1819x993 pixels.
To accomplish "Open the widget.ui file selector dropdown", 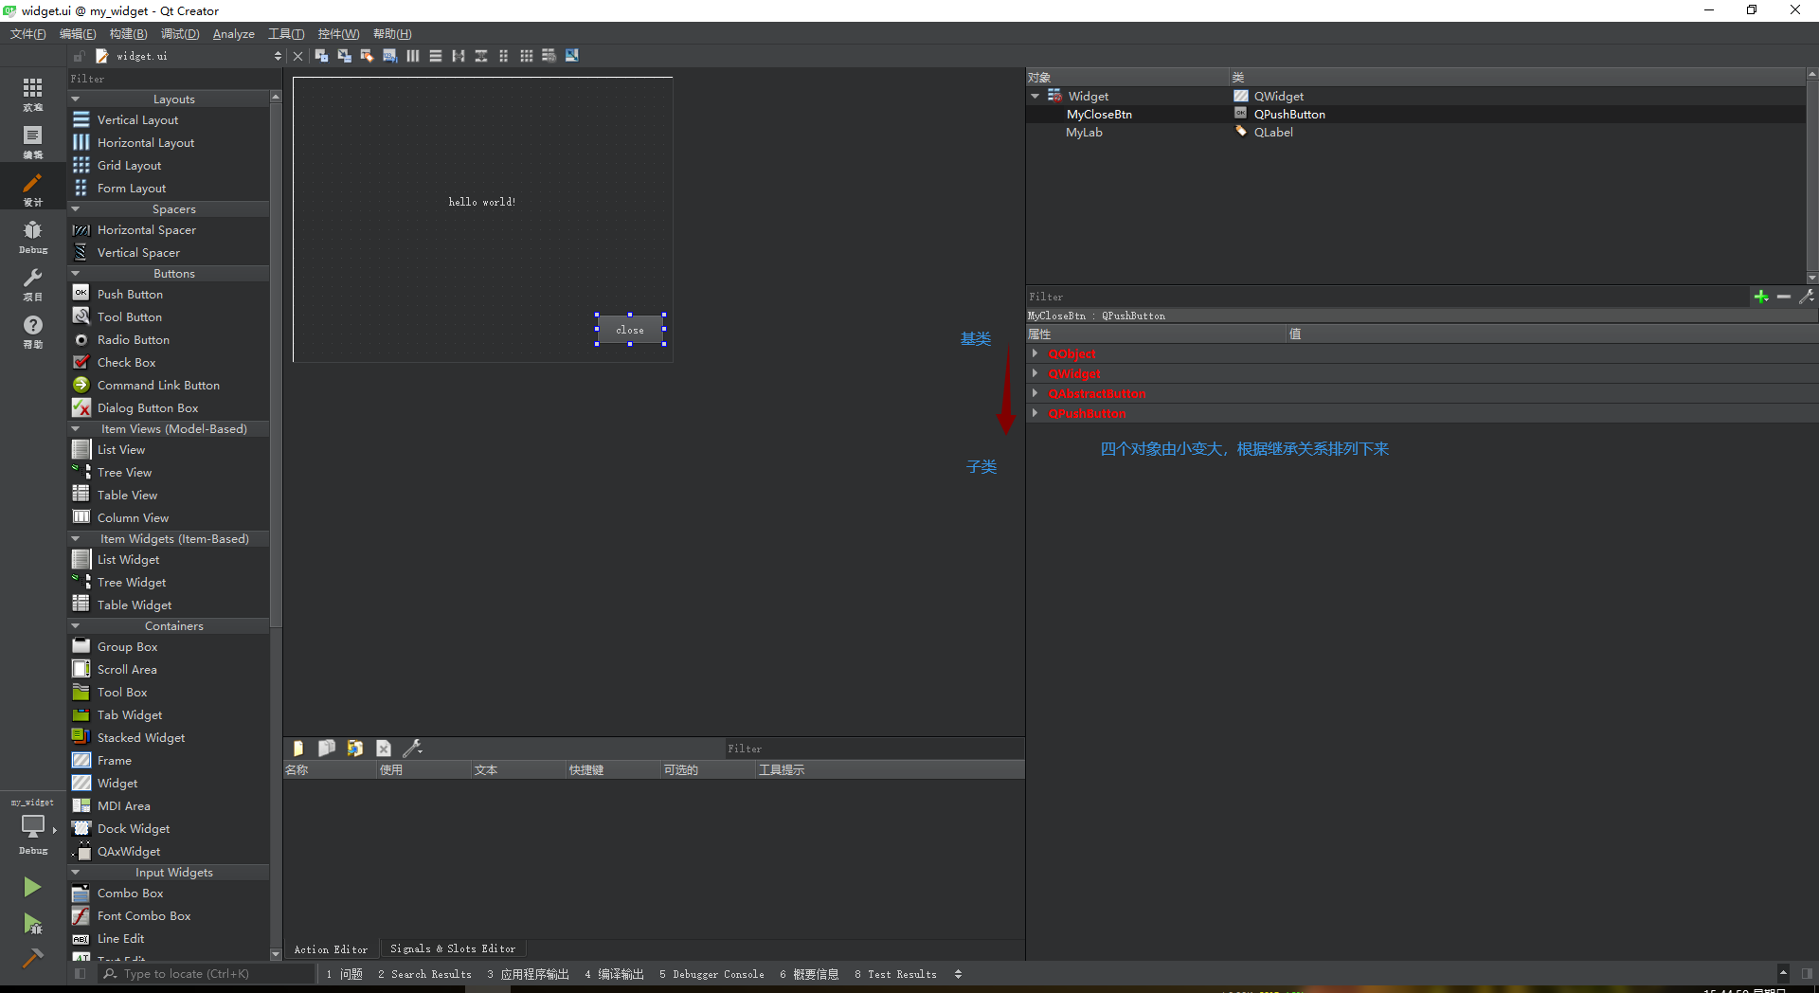I will 278,56.
